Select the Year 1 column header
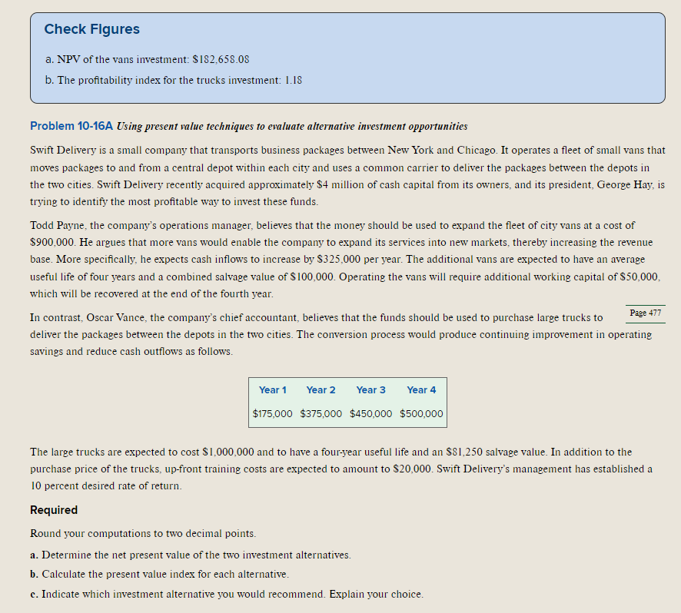The height and width of the screenshot is (613, 681). click(x=273, y=389)
